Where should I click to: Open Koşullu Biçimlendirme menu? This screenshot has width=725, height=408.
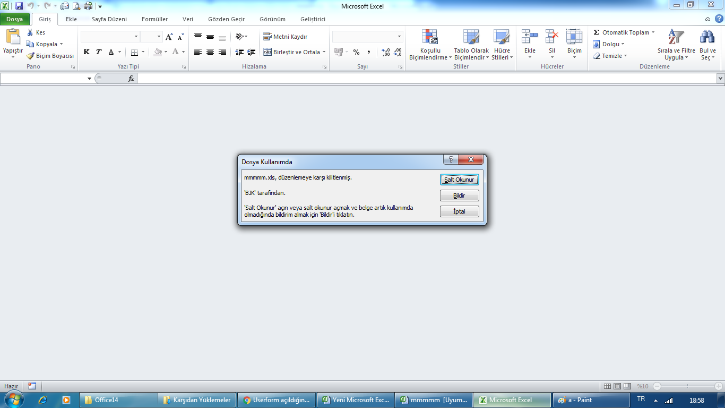coord(430,45)
